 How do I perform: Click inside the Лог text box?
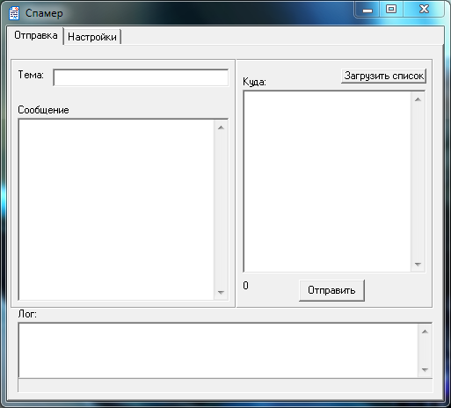pos(218,350)
